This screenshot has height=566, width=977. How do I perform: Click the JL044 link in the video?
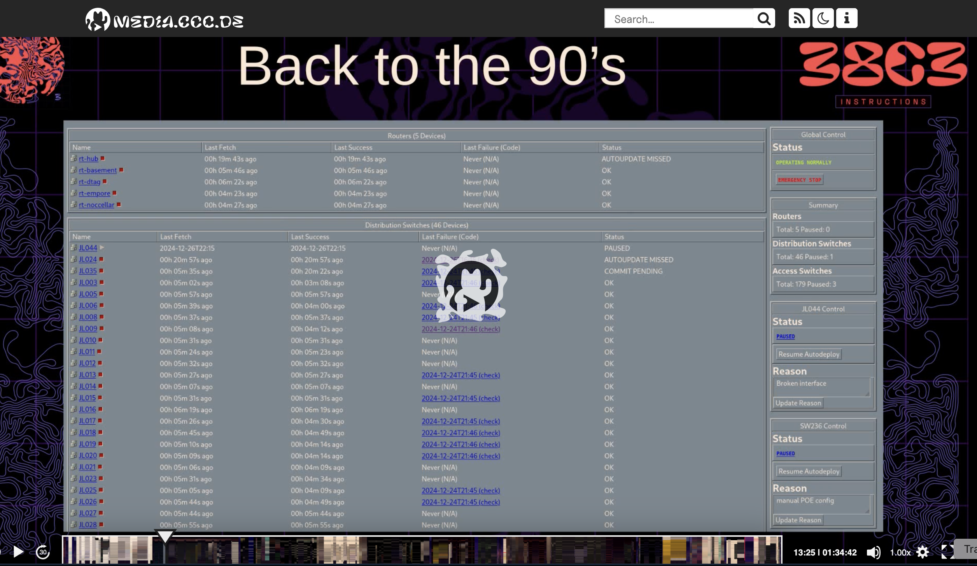click(x=88, y=248)
